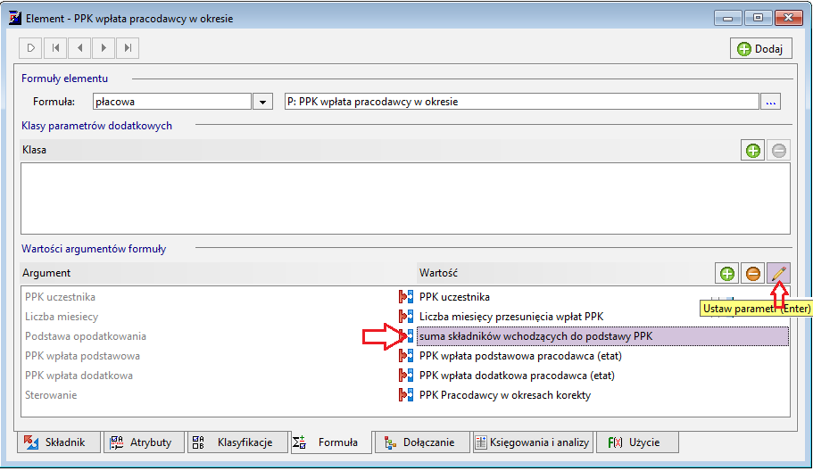This screenshot has height=471, width=813.
Task: Select argument 'Podstawa opodatkowania'
Action: 86,336
